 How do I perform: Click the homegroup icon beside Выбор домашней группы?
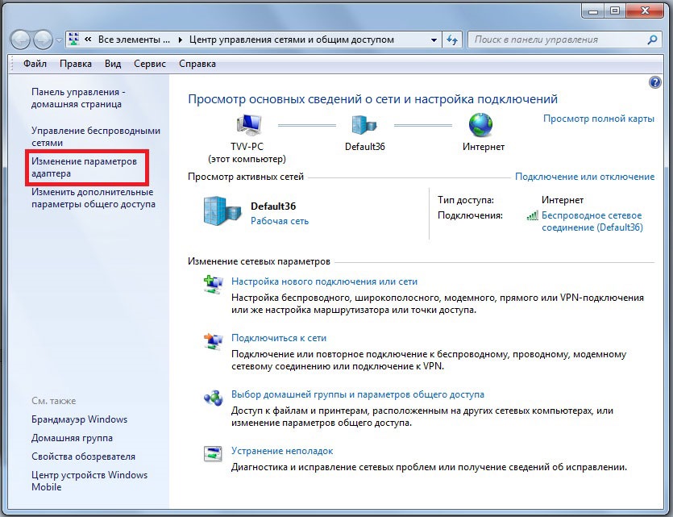tap(214, 398)
